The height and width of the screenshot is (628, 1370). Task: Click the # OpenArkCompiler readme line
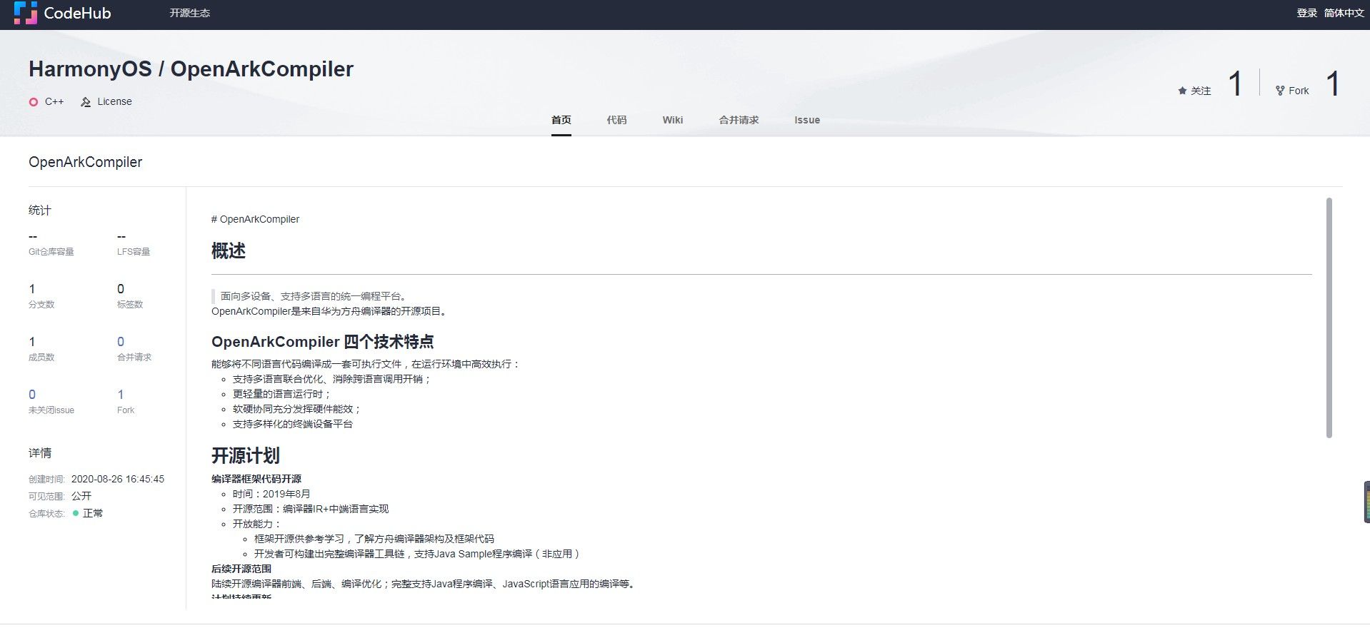click(256, 219)
